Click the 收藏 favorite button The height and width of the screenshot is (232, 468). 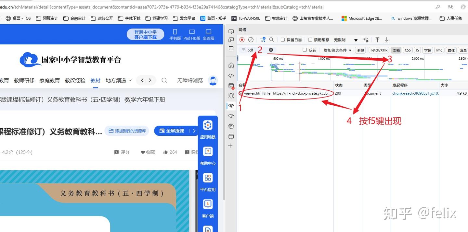148,152
